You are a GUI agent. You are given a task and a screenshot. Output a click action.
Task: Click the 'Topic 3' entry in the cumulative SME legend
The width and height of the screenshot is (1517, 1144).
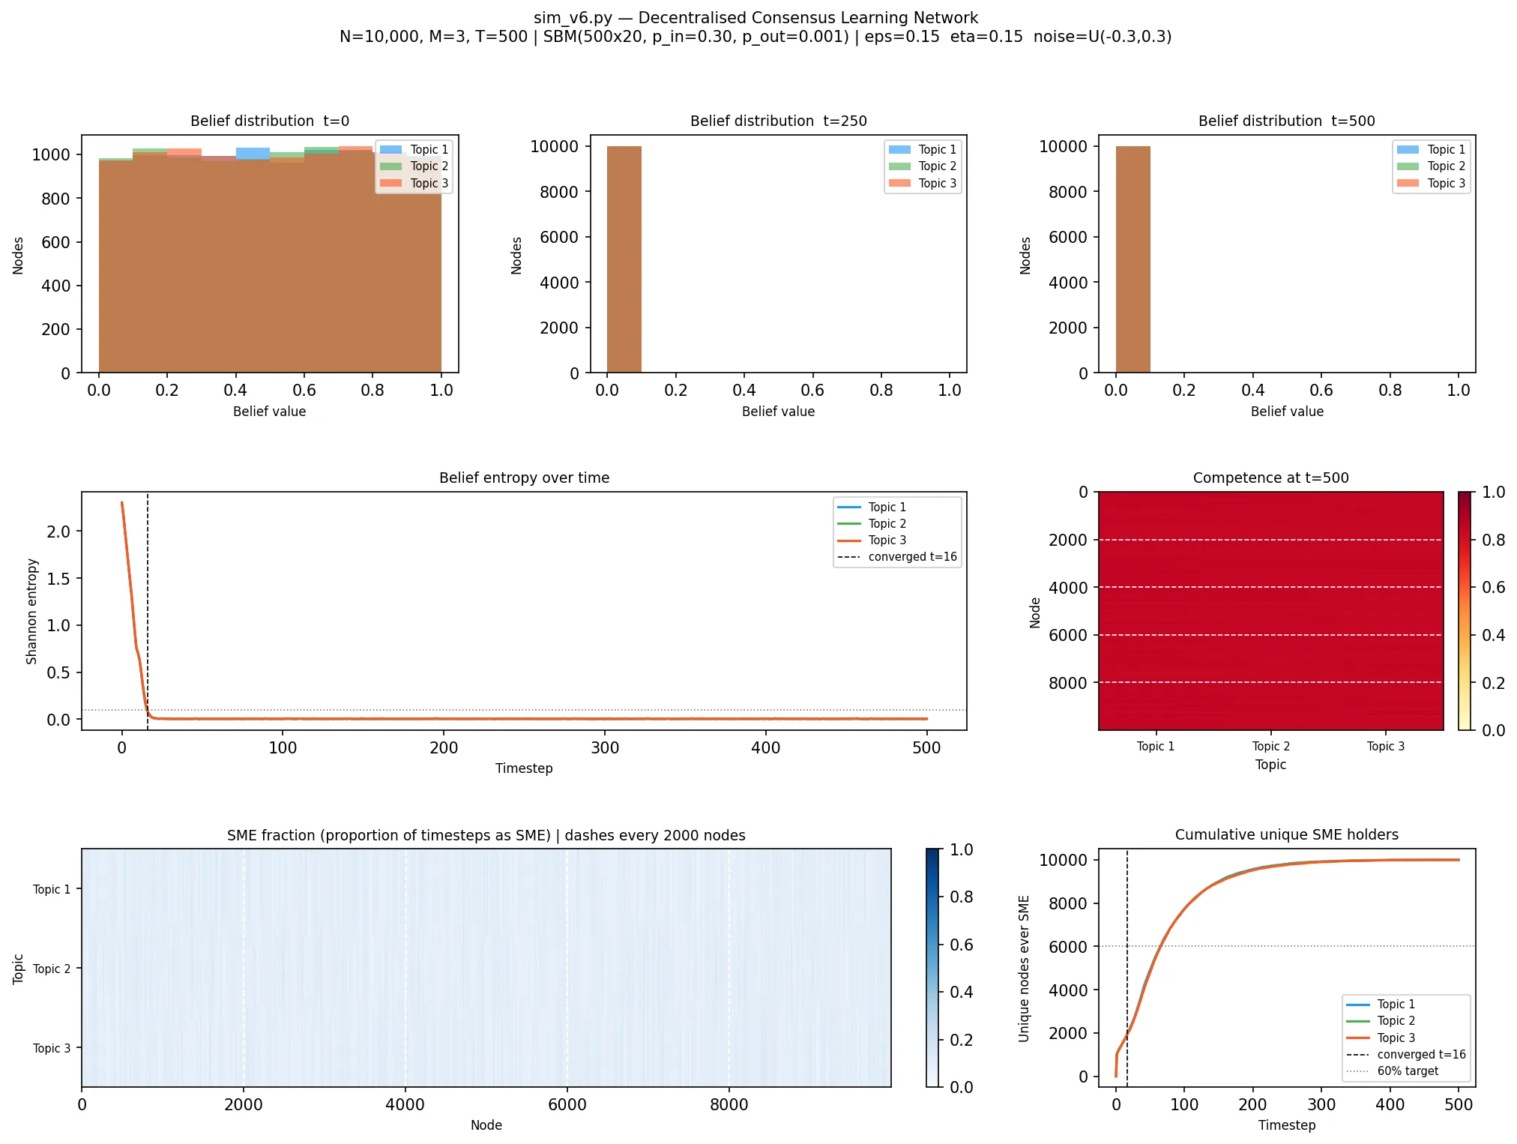click(x=1380, y=1038)
